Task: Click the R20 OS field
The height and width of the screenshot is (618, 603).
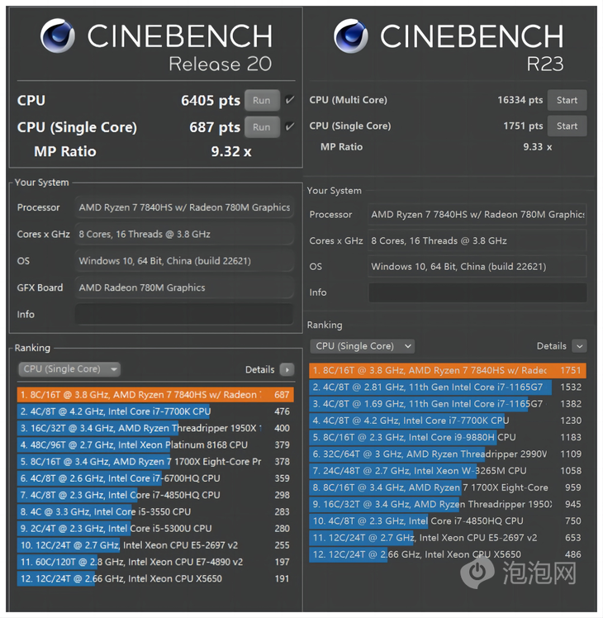Action: (x=184, y=261)
